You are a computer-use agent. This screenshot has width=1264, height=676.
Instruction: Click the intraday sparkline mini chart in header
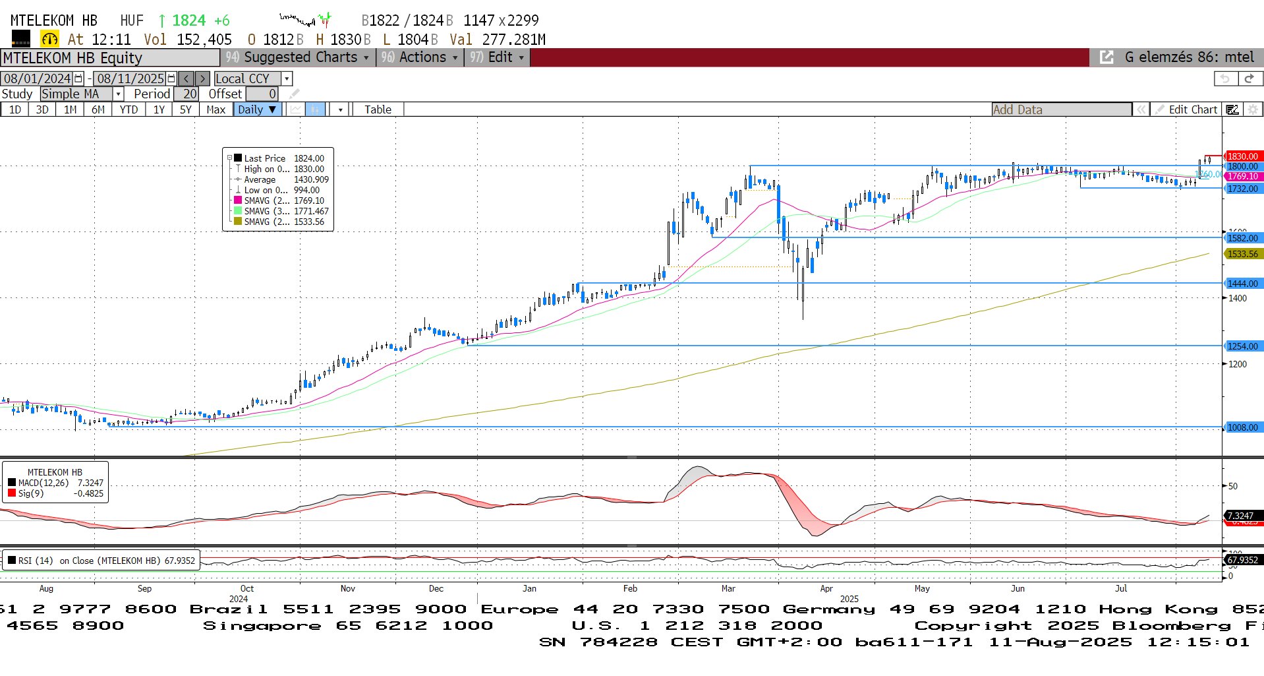pos(305,19)
